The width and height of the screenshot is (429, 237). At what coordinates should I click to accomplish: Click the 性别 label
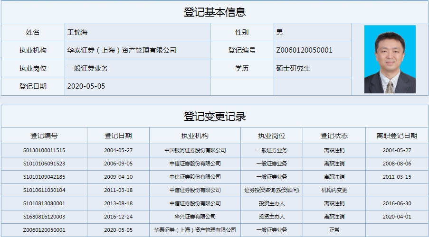click(x=242, y=32)
